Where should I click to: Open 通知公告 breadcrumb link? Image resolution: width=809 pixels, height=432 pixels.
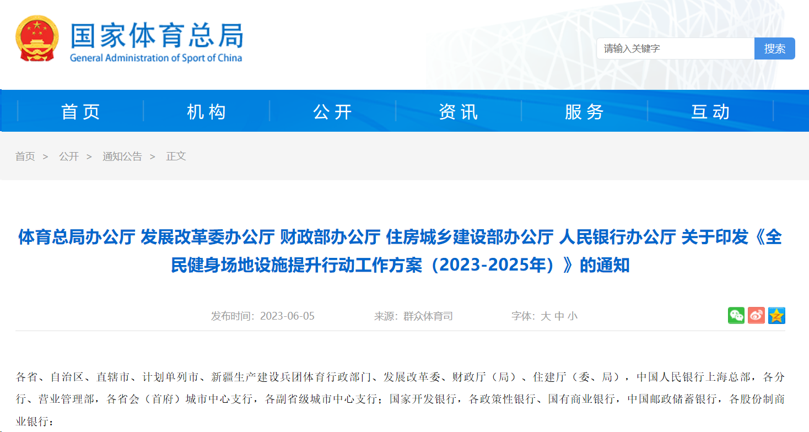click(122, 156)
